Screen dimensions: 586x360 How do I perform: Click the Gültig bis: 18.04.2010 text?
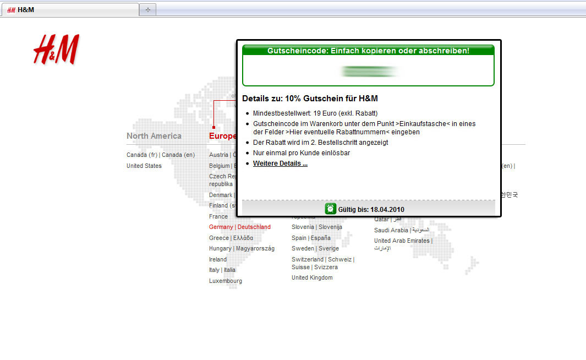point(371,210)
